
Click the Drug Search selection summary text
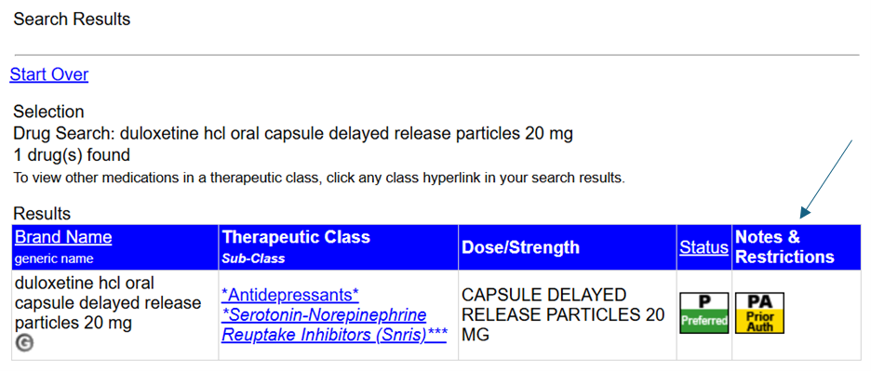tap(293, 134)
